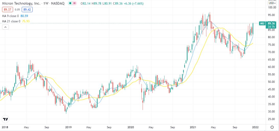Screen dimensions: 279x131
Task: Click the TradingView logo icon
Action: click(5, 119)
